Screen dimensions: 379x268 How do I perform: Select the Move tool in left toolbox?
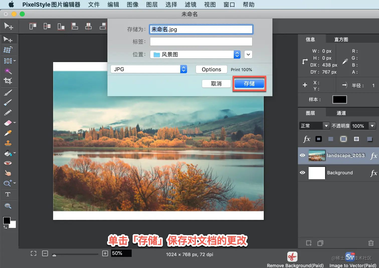(x=8, y=40)
